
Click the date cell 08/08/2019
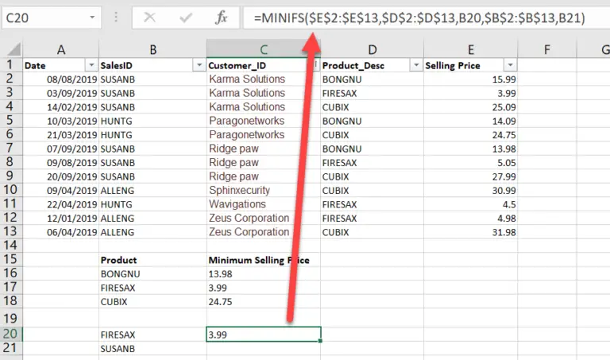pos(60,79)
